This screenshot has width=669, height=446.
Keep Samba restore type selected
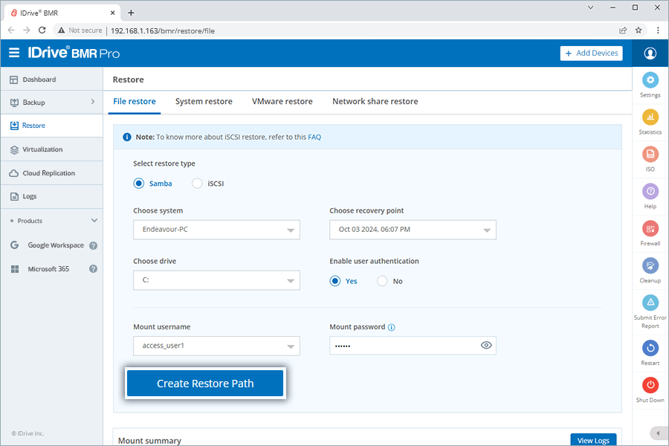138,183
